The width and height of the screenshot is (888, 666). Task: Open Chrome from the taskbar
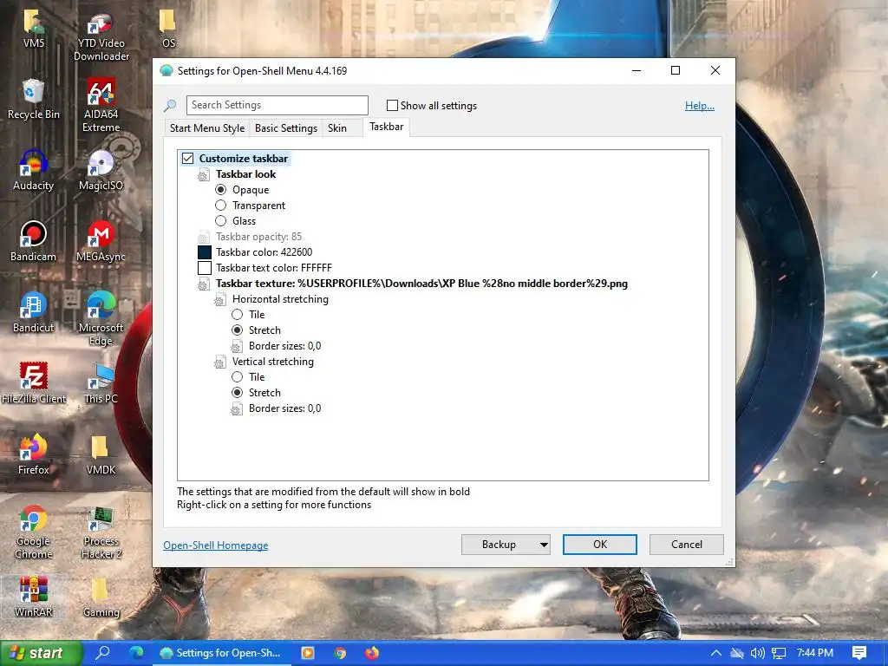tap(340, 653)
